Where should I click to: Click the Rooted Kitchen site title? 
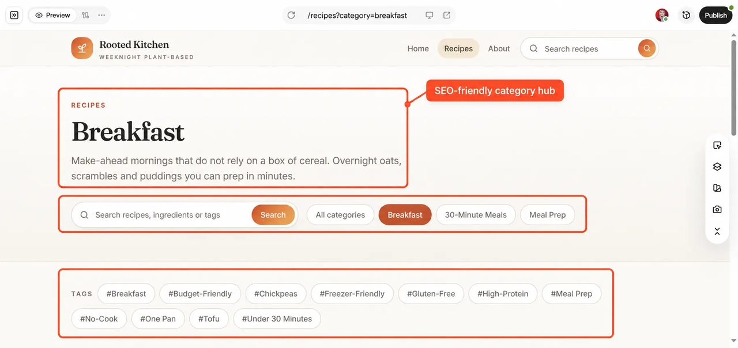[134, 44]
